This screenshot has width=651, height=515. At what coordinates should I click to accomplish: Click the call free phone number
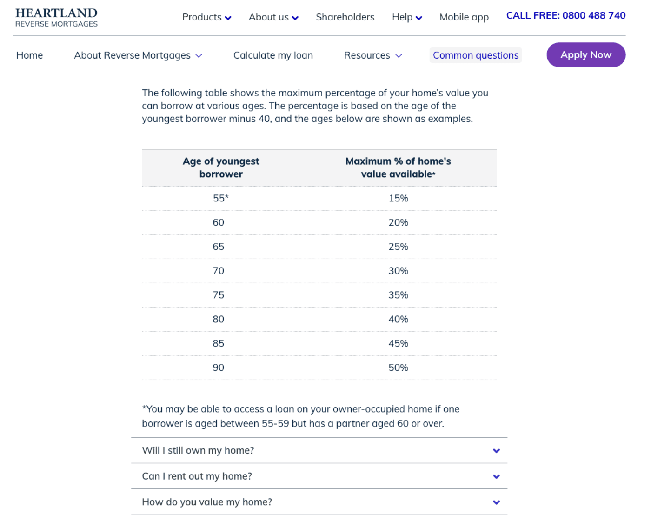pyautogui.click(x=565, y=15)
